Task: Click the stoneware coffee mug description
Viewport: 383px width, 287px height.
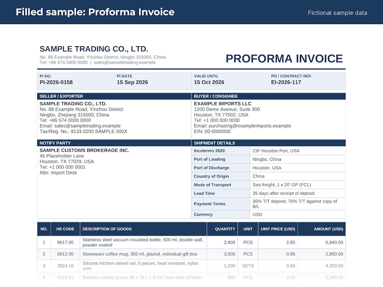Action: click(x=140, y=254)
